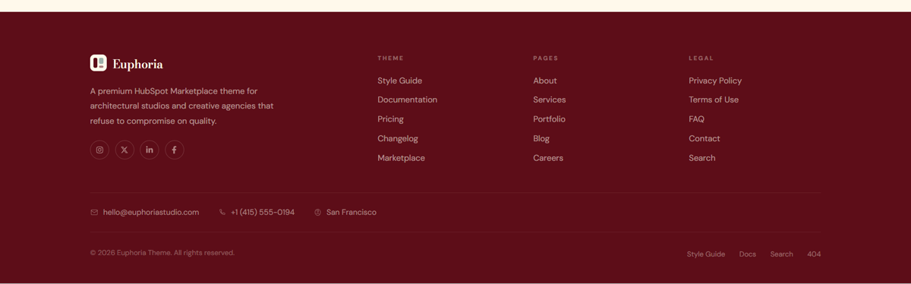
Task: Open the Documentation link
Action: pos(408,99)
